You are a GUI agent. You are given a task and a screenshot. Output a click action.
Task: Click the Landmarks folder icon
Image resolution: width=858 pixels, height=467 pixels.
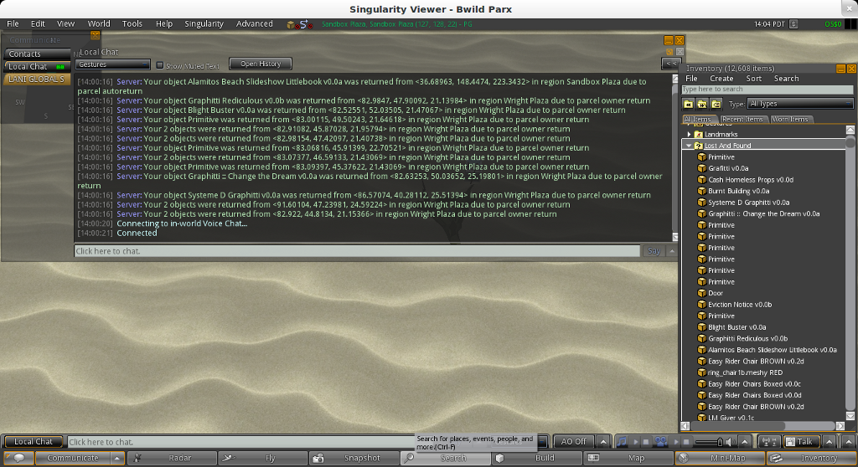698,134
